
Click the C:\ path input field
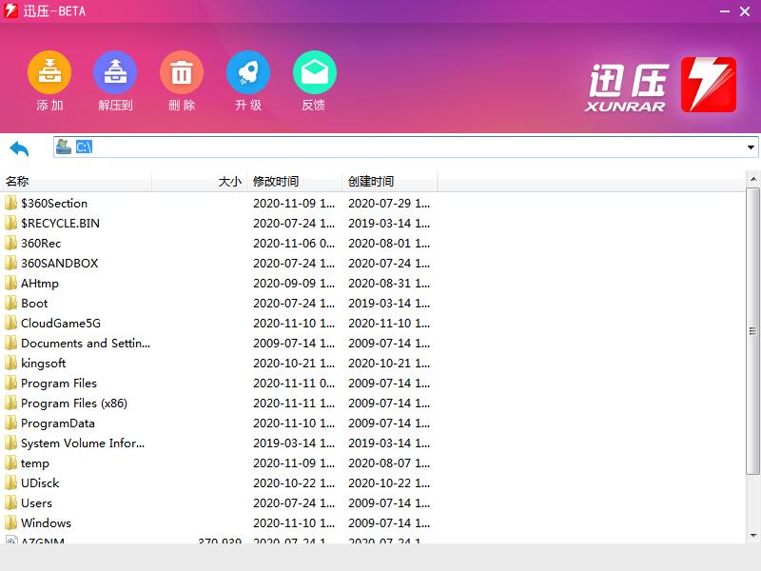pos(406,147)
